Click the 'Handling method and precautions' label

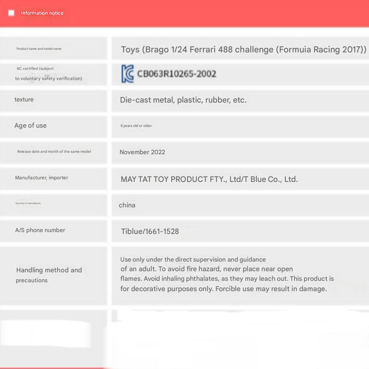49,275
